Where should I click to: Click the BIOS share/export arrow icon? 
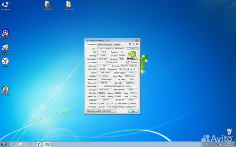point(128,62)
